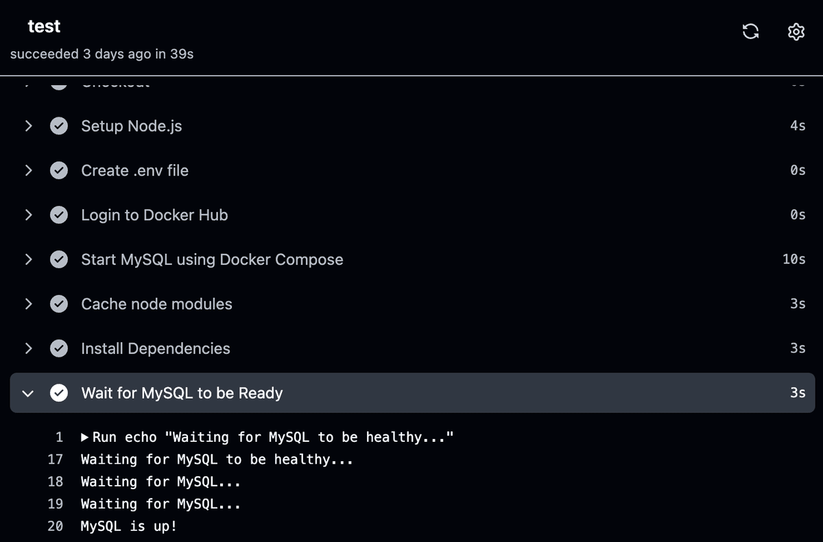Screen dimensions: 823x542
Task: Toggle the Create .env file step expanded
Action: point(27,170)
